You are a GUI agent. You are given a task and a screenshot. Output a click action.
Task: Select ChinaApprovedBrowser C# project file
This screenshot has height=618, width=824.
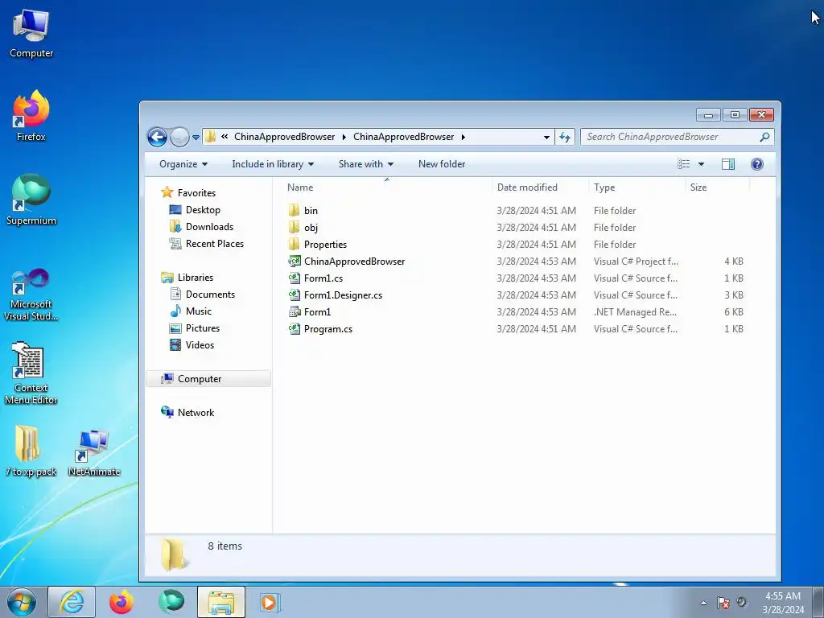pyautogui.click(x=347, y=262)
